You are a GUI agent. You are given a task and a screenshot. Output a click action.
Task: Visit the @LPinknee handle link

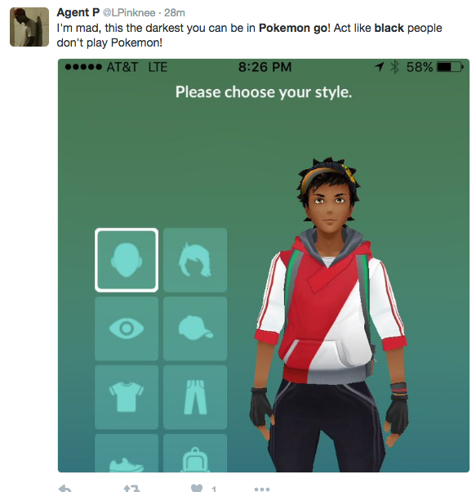click(129, 13)
